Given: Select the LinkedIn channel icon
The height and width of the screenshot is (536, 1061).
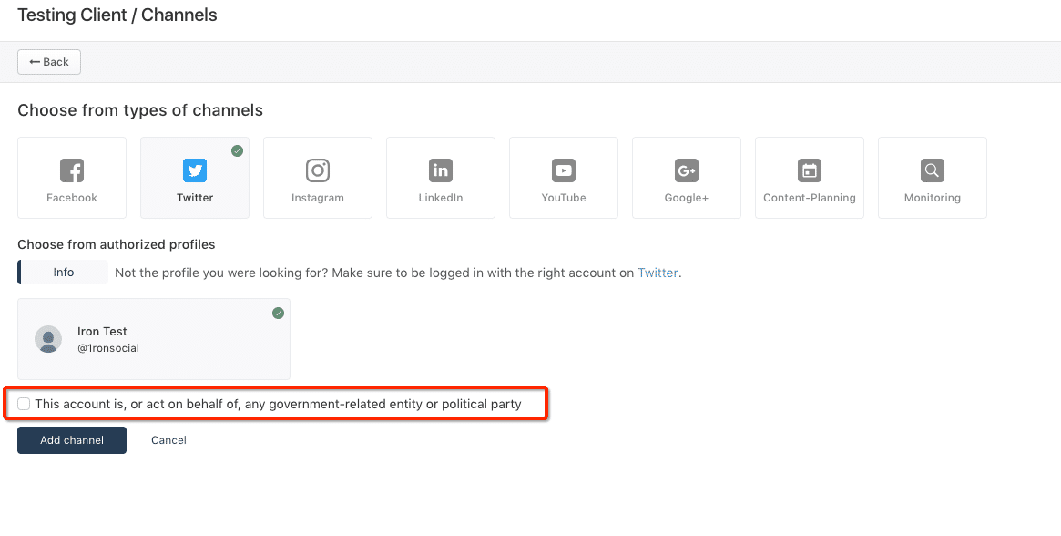Looking at the screenshot, I should point(441,170).
